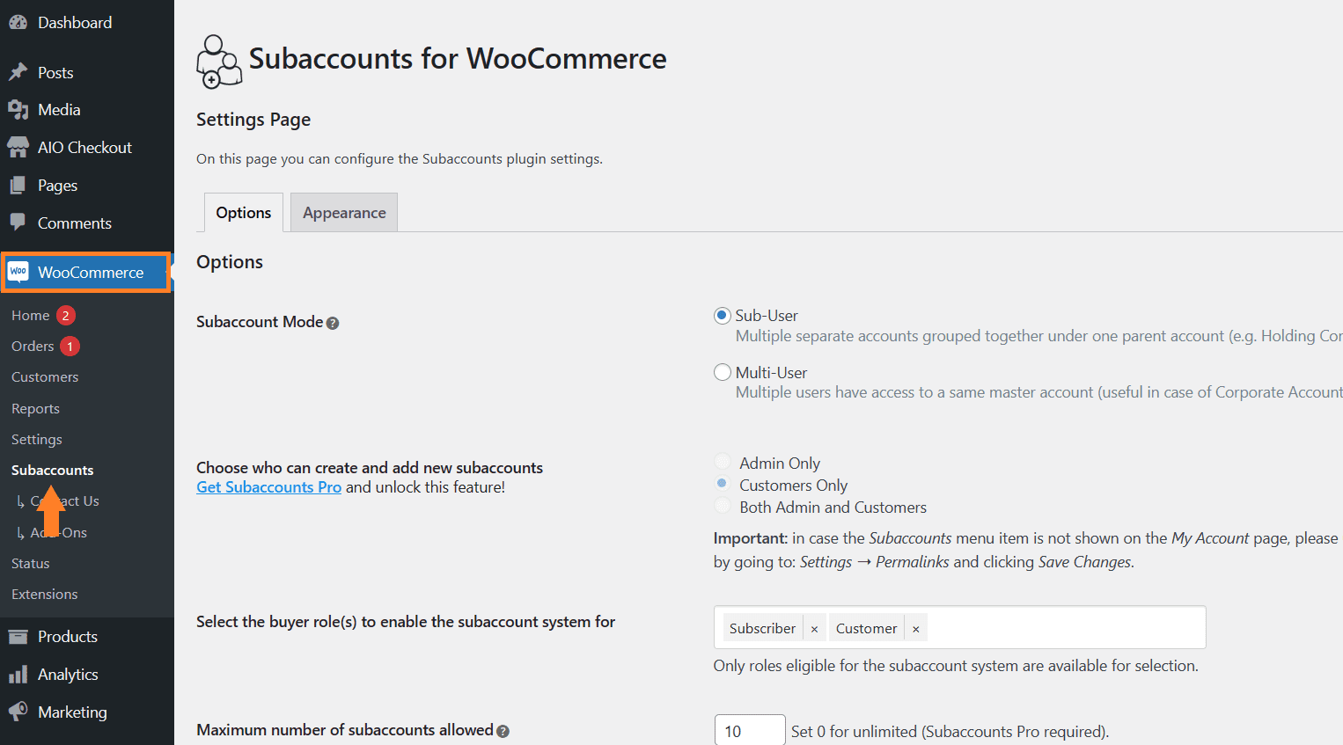
Task: Click the Posts pushpin icon
Action: [18, 72]
